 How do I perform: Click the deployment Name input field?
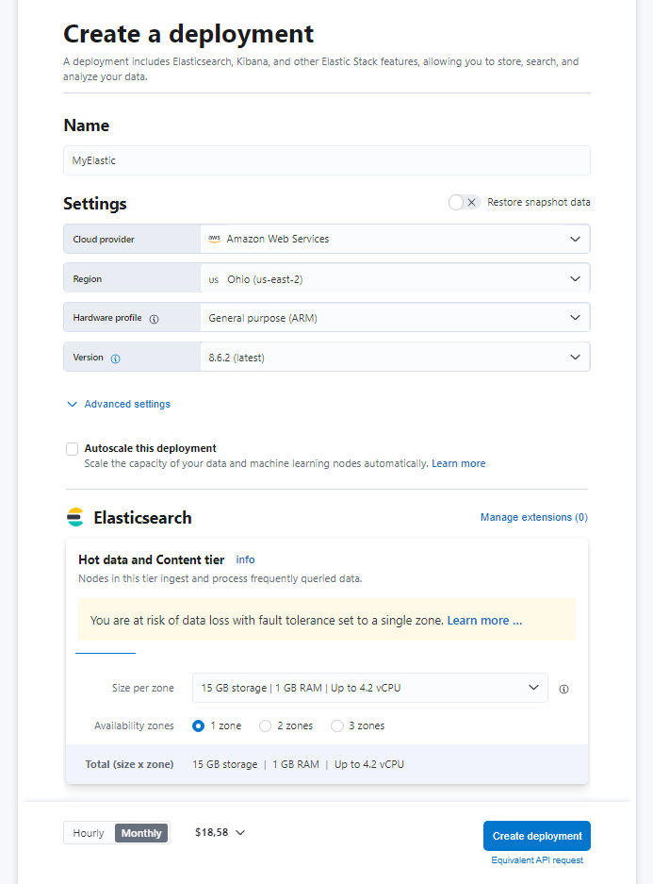pos(326,160)
